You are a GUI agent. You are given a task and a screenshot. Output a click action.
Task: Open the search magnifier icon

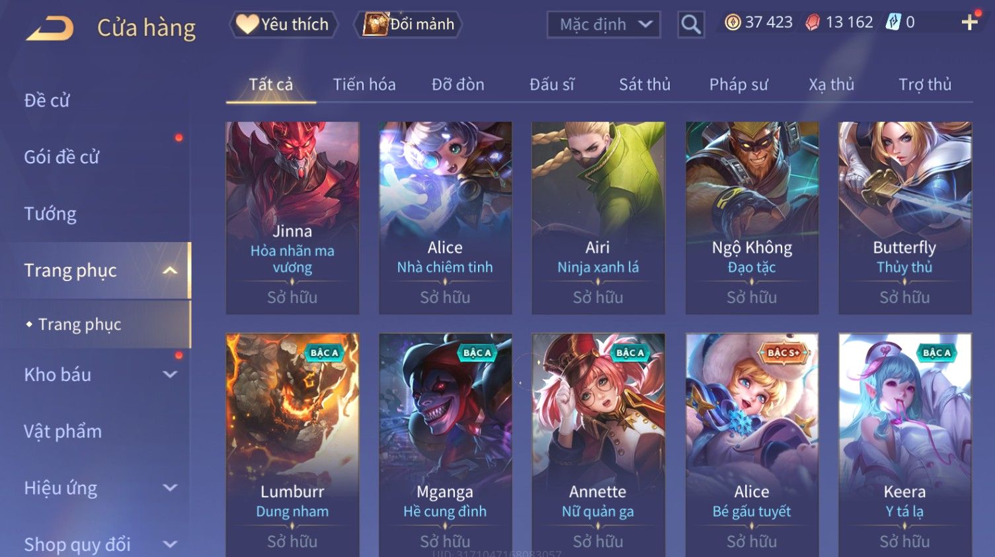pos(691,25)
